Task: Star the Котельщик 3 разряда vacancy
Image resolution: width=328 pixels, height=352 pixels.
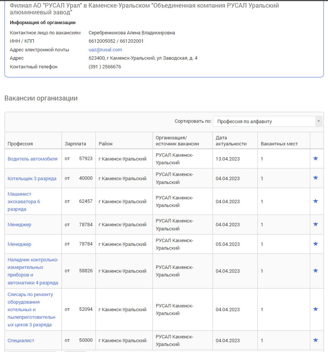Action: point(316,178)
